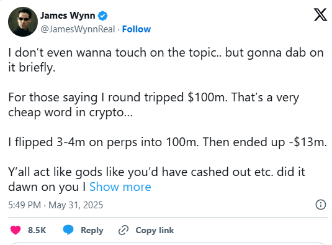Open the James Wynn display name
332x245 pixels.
[x=68, y=16]
